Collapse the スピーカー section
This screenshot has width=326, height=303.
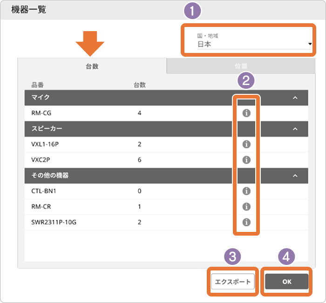point(295,129)
